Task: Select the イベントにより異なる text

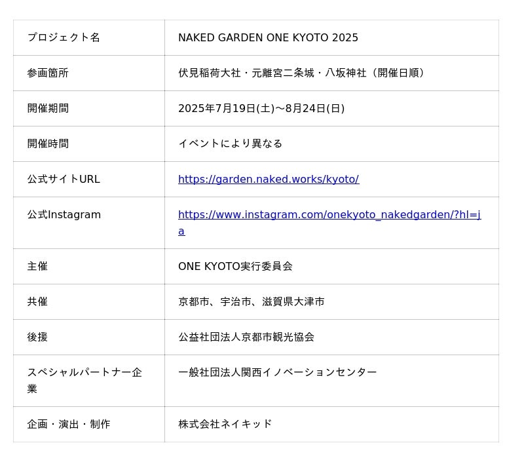Action: 230,144
